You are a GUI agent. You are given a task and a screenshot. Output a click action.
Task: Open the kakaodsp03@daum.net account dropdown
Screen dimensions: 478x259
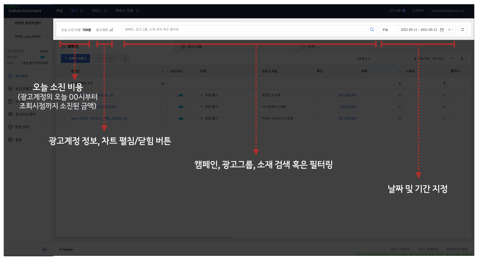click(449, 11)
